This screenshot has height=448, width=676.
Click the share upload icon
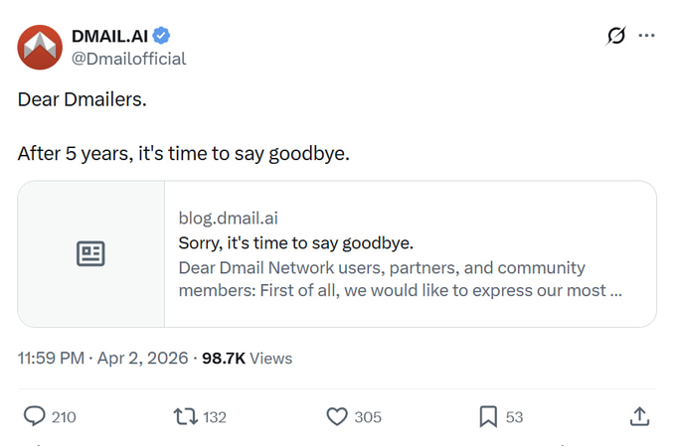(640, 416)
